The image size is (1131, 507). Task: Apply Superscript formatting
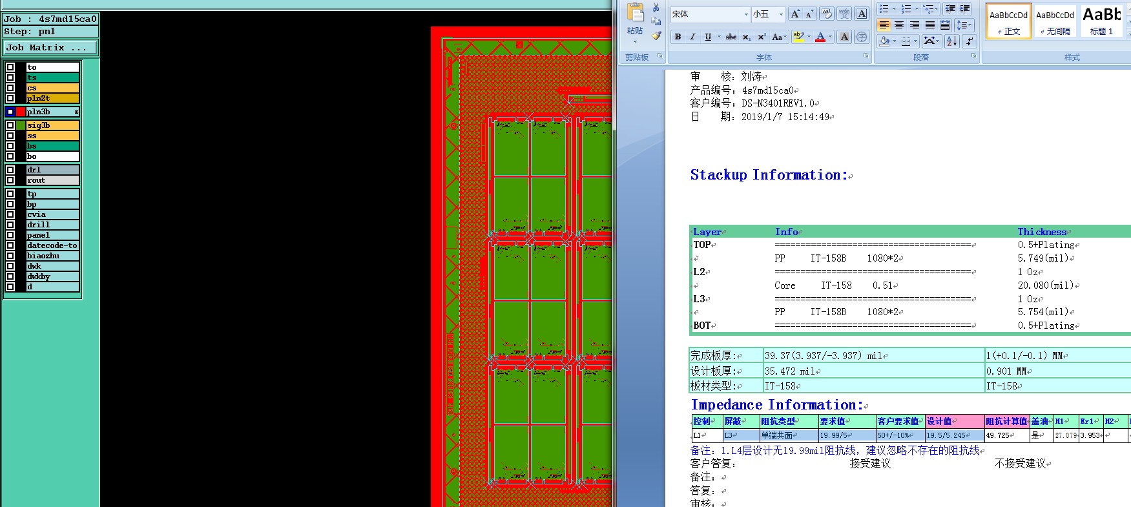click(762, 37)
